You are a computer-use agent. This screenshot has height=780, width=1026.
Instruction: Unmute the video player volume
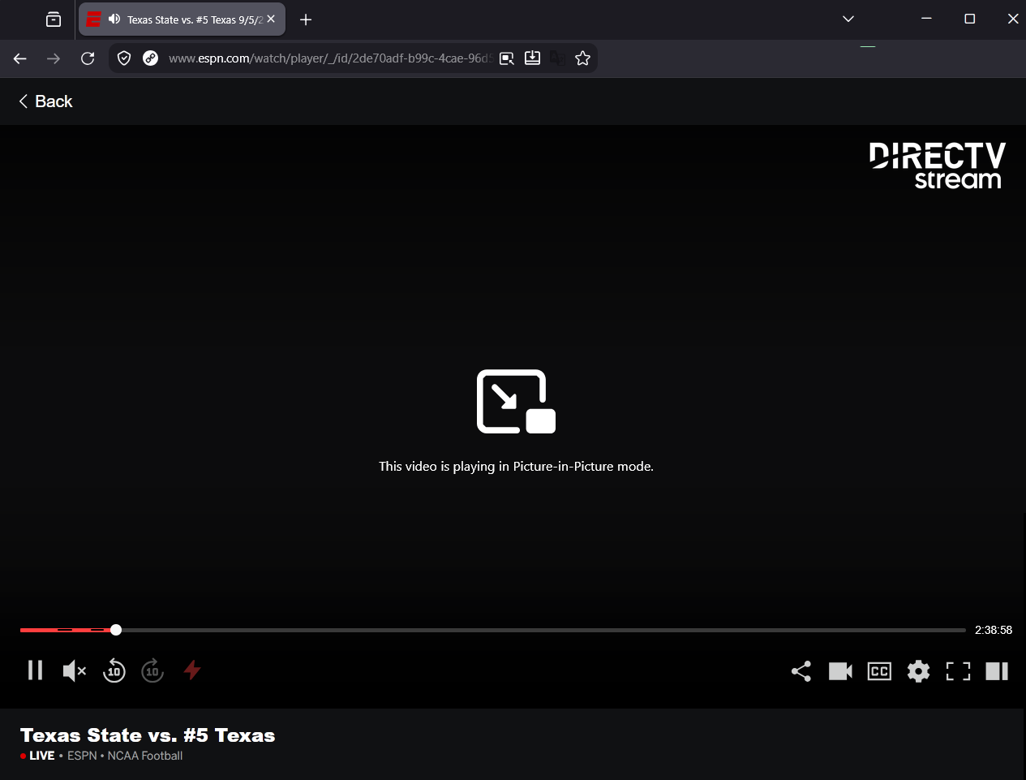75,670
